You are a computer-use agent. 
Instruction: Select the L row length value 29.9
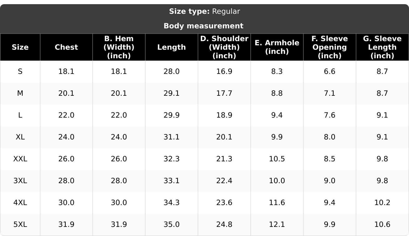(x=172, y=115)
